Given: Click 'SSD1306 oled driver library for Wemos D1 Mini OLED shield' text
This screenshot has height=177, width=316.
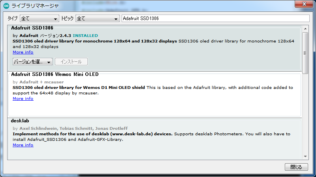Looking at the screenshot, I should click(x=79, y=87).
